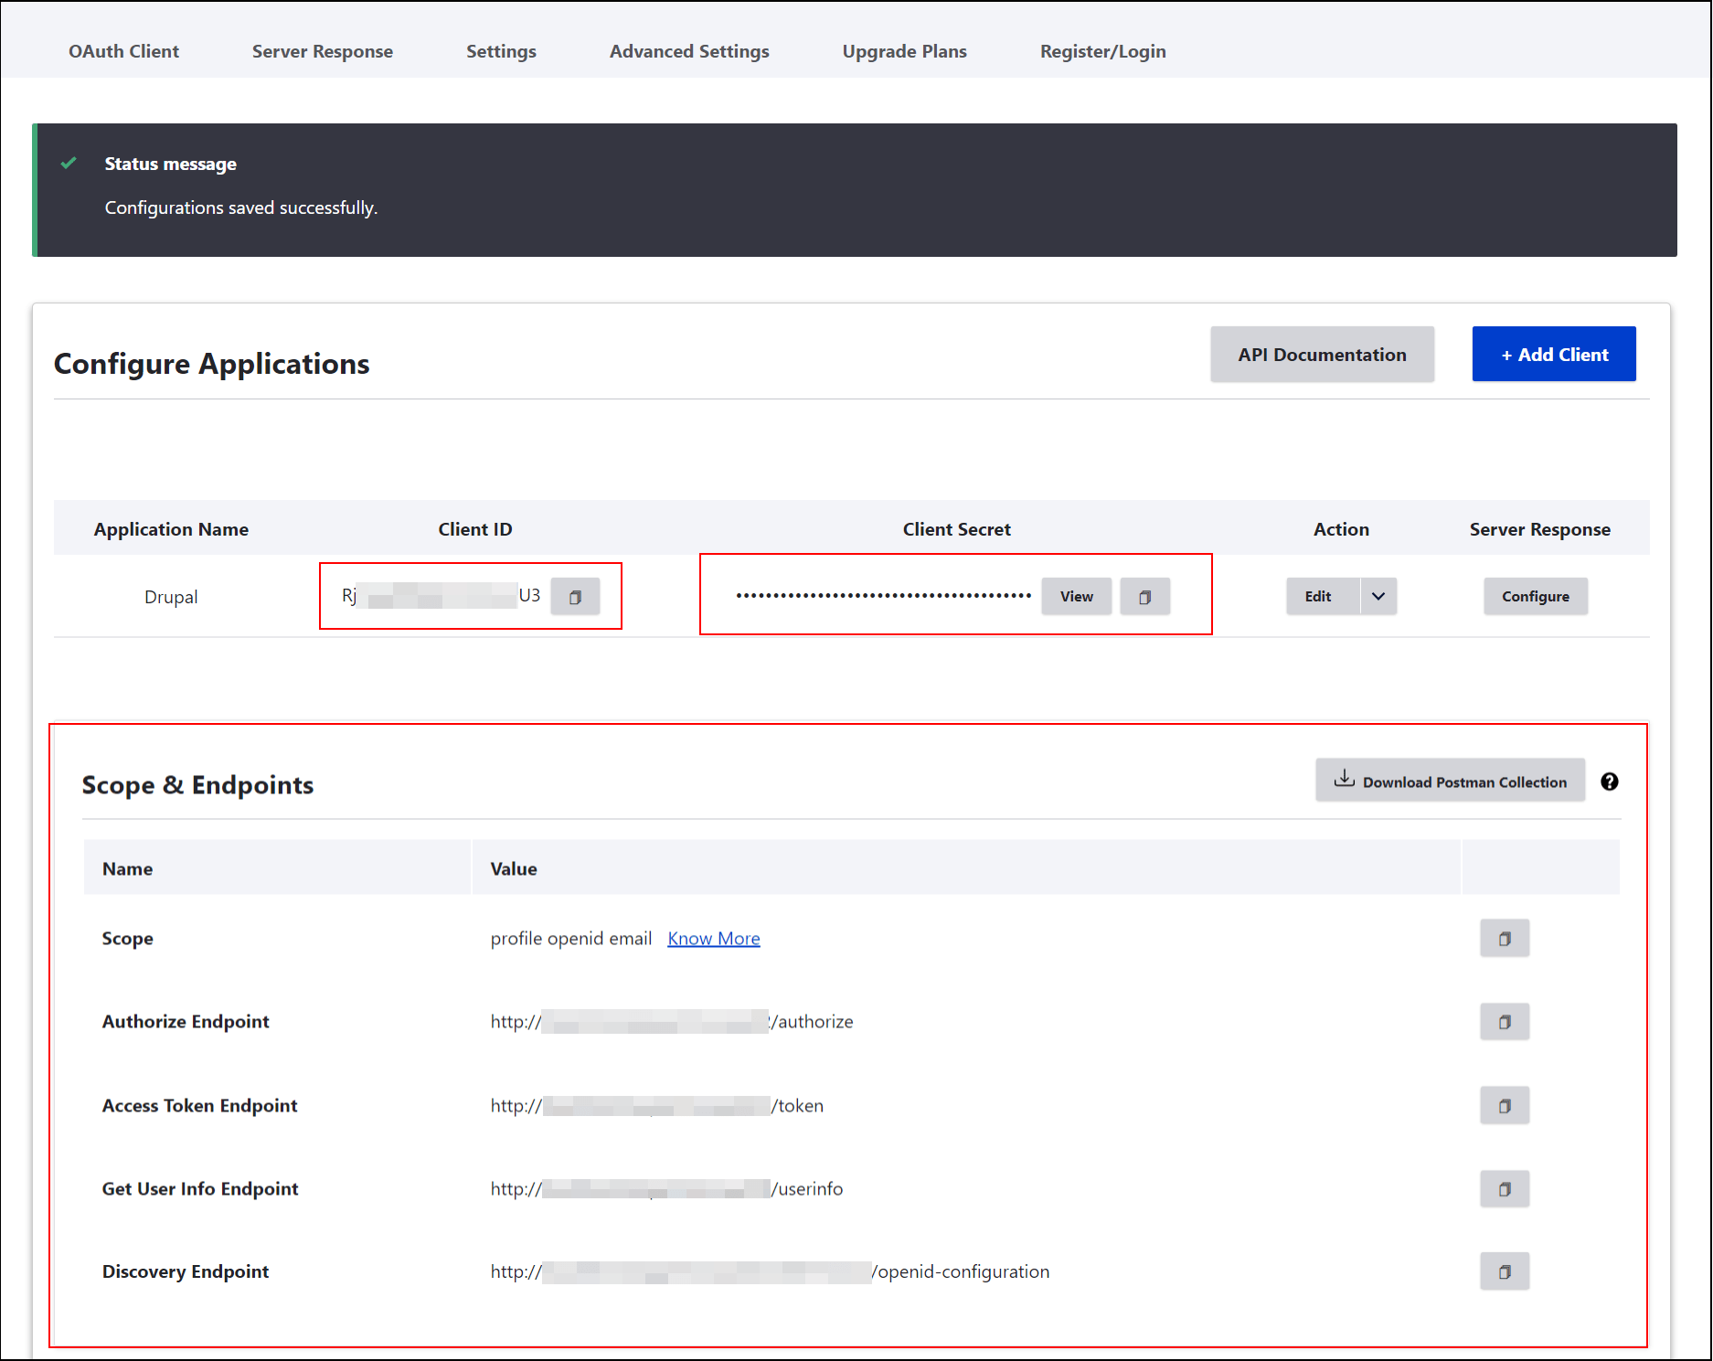View the hidden Client Secret

pyautogui.click(x=1076, y=596)
